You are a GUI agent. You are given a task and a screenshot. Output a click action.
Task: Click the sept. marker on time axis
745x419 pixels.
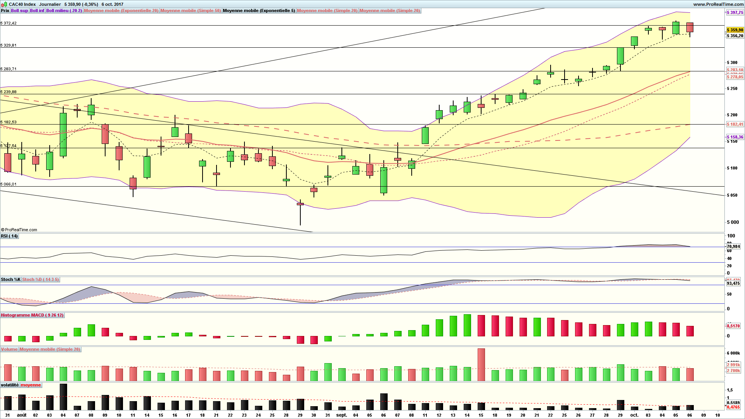(341, 415)
